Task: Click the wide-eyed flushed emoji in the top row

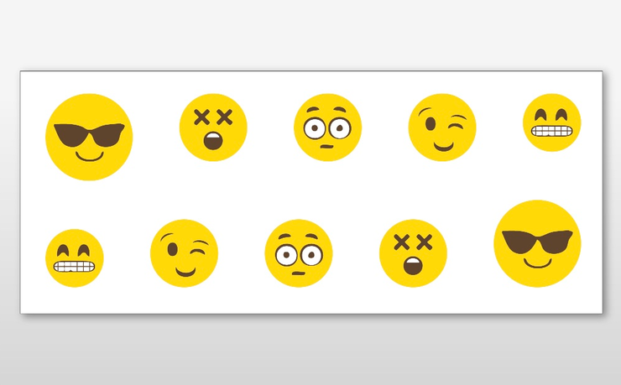Action: coord(327,127)
